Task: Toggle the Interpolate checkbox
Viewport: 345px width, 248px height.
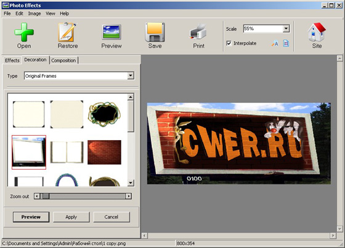Action: pyautogui.click(x=229, y=43)
